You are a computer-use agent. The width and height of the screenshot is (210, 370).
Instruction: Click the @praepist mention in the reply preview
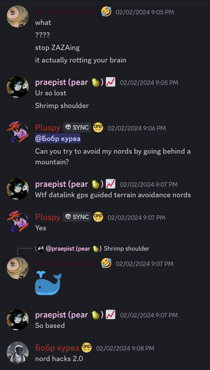click(x=74, y=248)
